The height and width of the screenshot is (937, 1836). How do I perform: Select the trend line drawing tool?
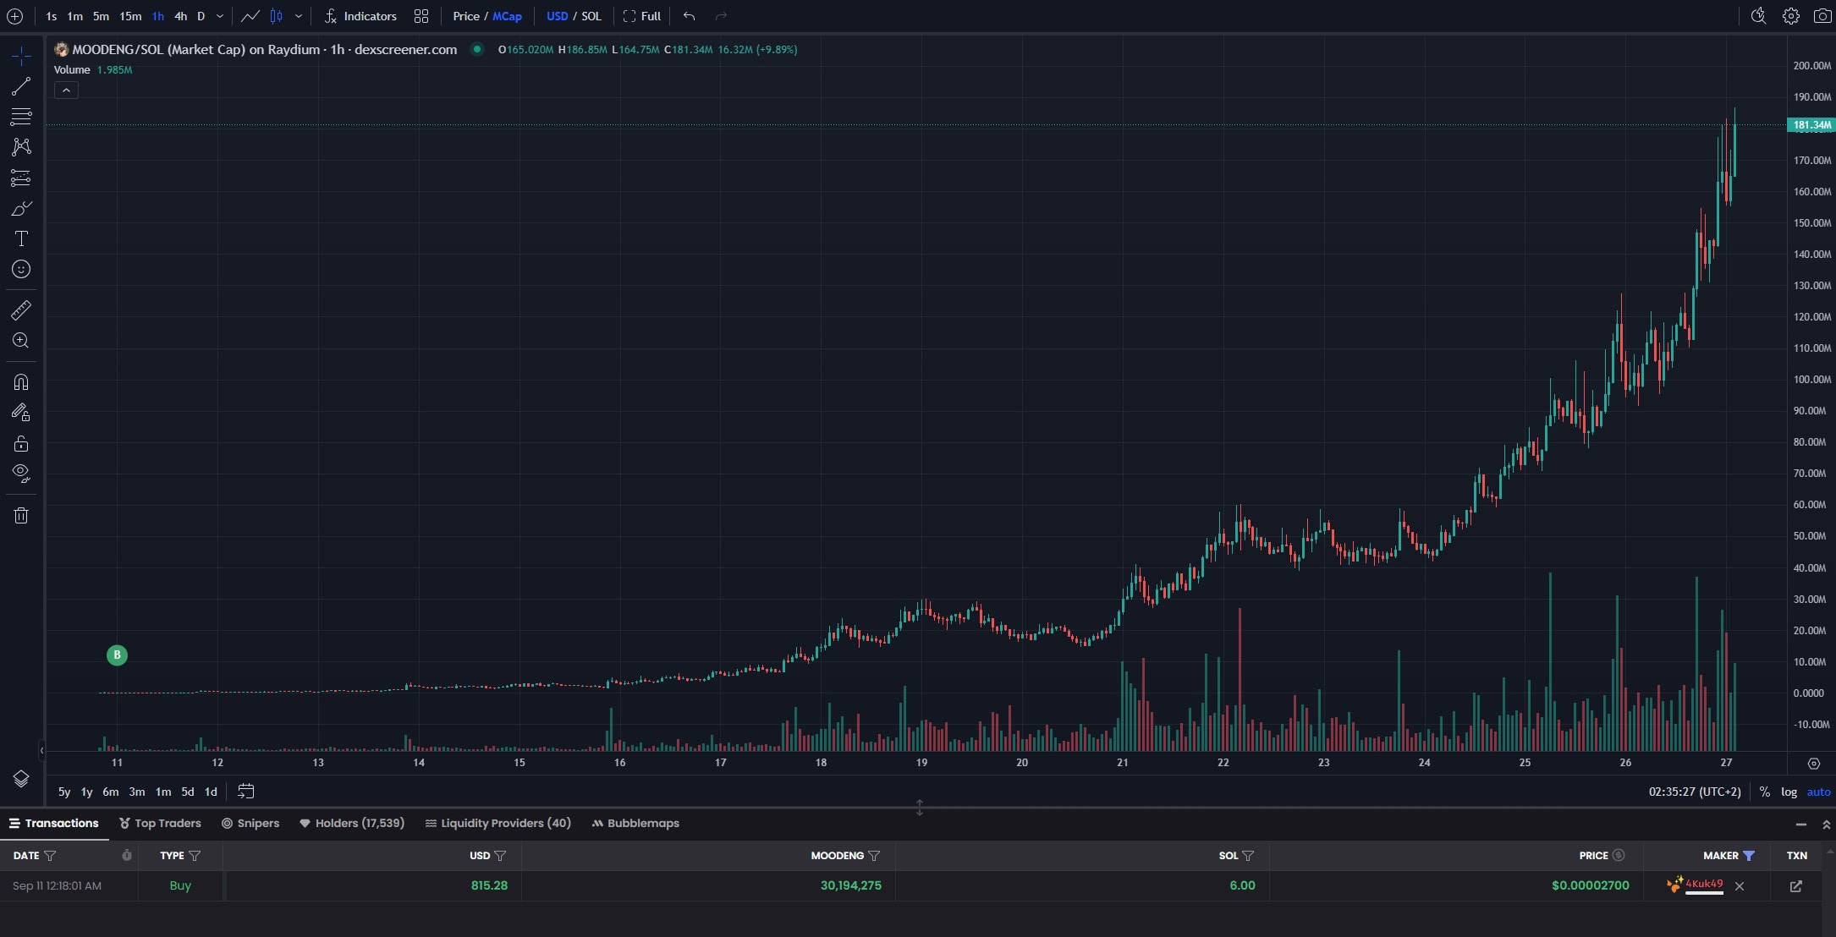[21, 86]
